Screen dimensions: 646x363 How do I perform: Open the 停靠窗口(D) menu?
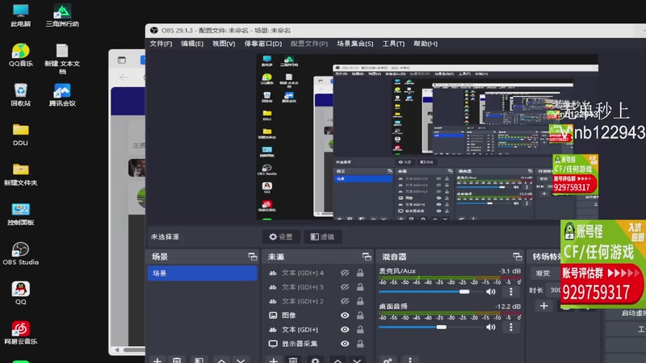pos(263,44)
